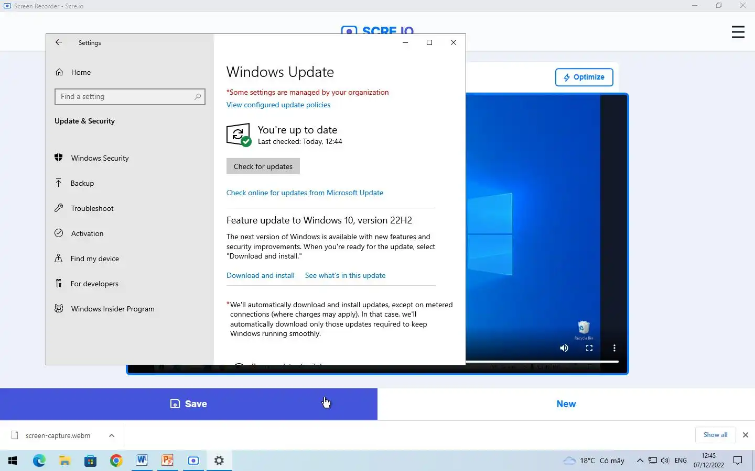Screen dimensions: 755x471
Task: Open Windows Security settings
Action: (100, 158)
